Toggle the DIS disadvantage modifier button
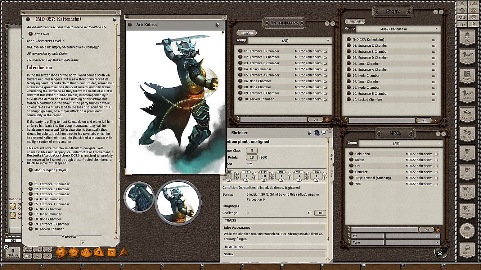Screen dimensions: 481x270 point(27,256)
